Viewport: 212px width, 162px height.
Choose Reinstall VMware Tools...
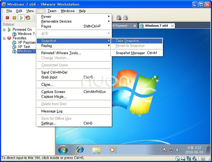[74, 53]
